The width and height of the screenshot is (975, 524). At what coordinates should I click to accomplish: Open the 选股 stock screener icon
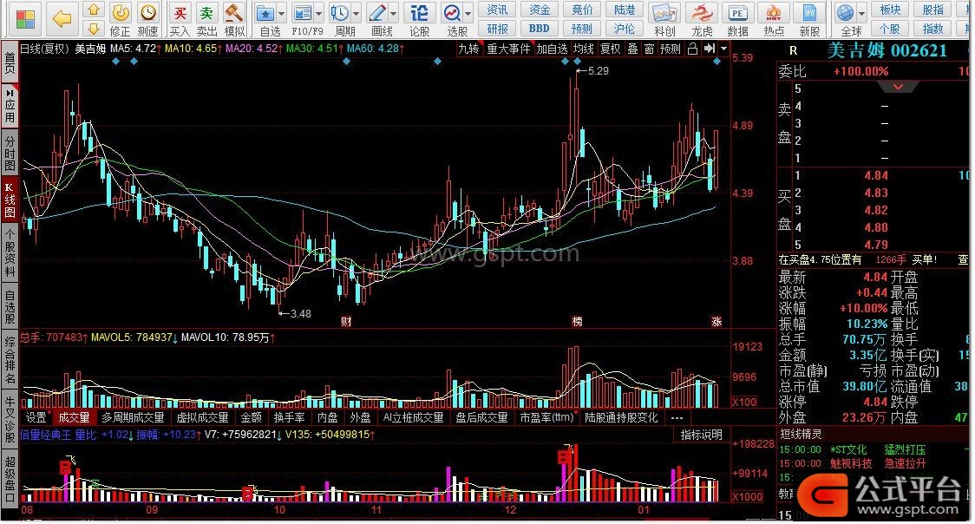[x=452, y=13]
